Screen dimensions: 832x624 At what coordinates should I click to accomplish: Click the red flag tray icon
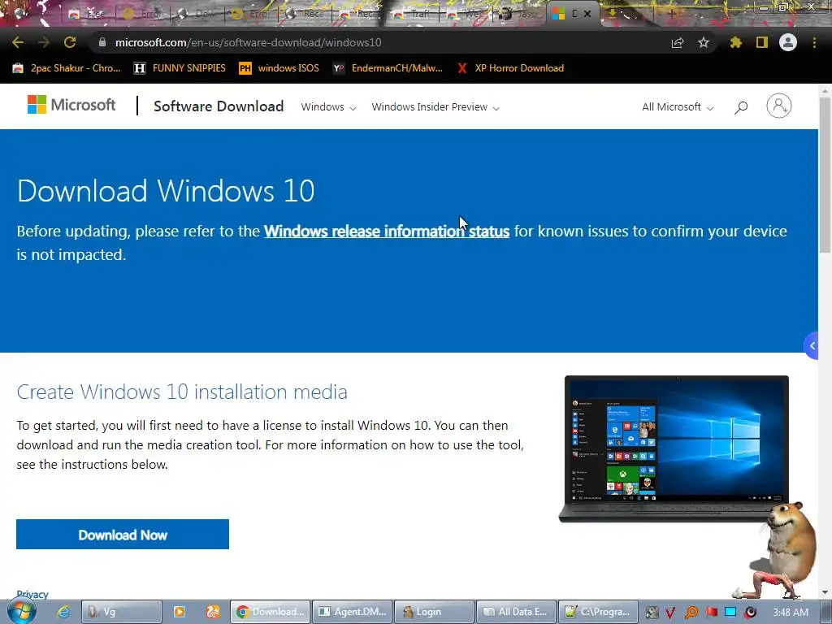(711, 613)
